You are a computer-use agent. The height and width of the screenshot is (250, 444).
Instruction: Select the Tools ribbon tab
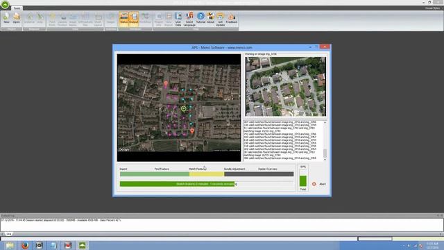[x=17, y=8]
